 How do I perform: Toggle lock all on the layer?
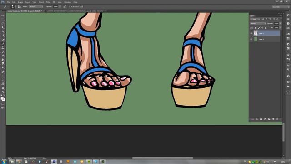[266, 28]
